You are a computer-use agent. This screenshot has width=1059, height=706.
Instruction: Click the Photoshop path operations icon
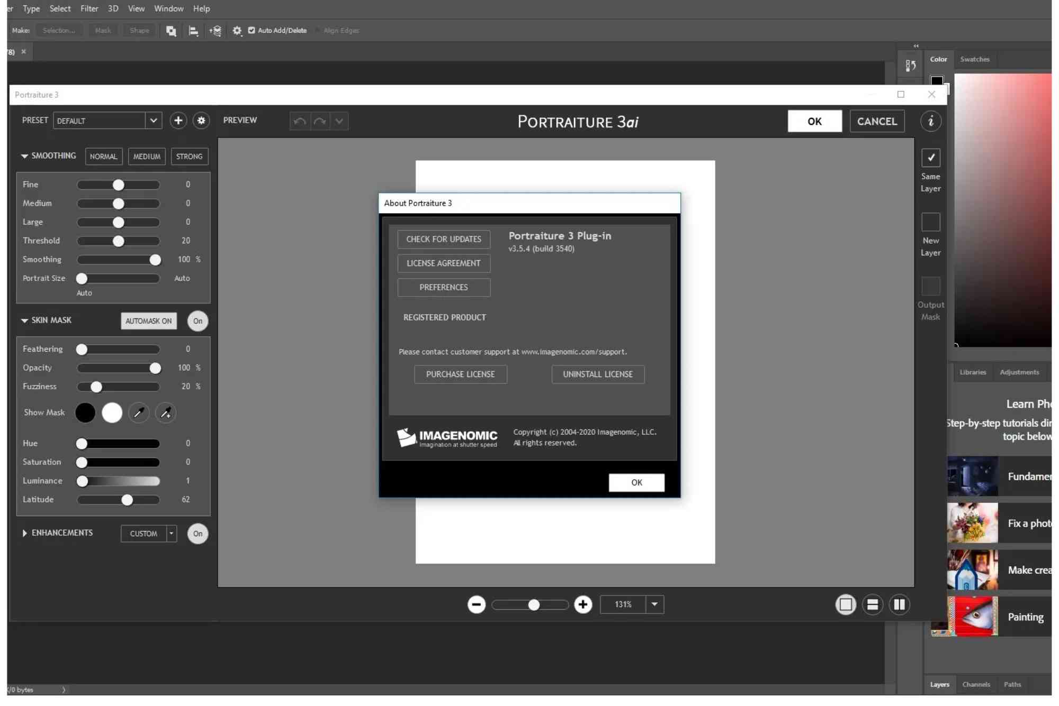click(x=171, y=31)
